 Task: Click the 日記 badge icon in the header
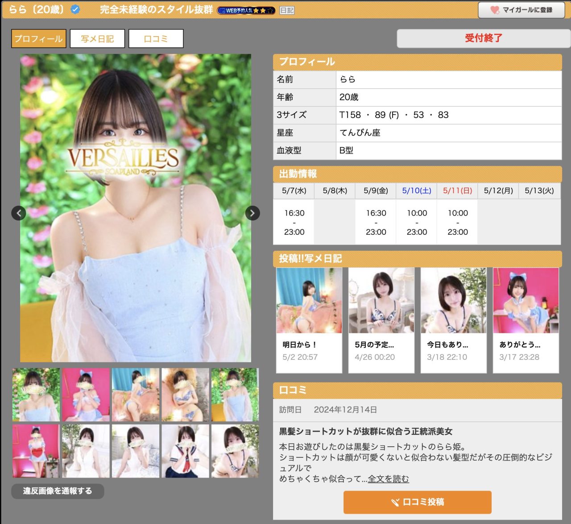[x=287, y=10]
